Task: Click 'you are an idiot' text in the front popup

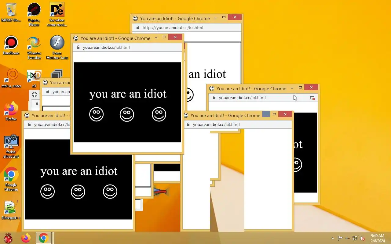Action: (x=128, y=94)
